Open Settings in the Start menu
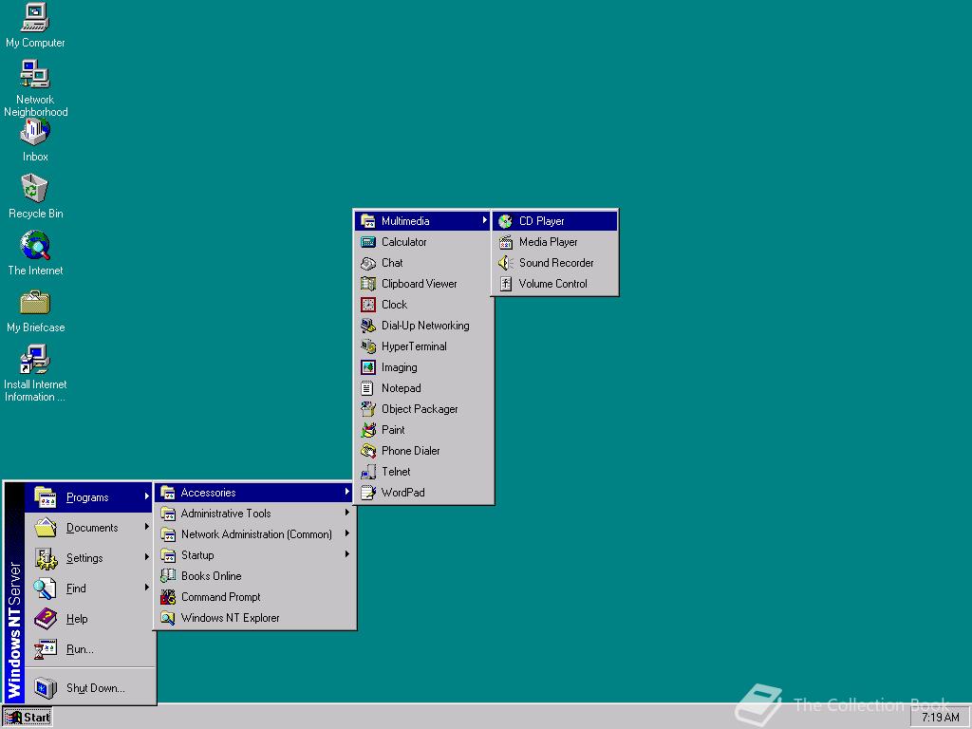The image size is (972, 729). (x=89, y=558)
